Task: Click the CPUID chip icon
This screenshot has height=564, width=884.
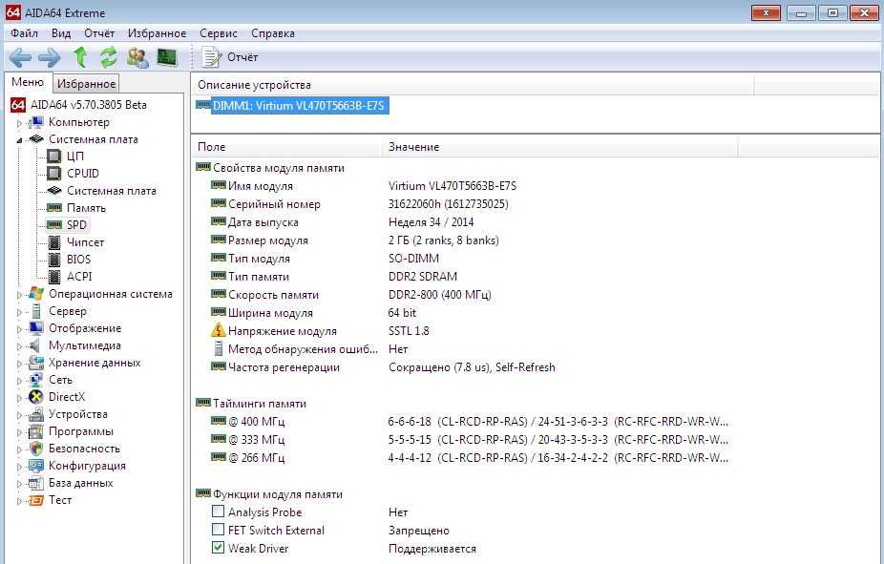Action: pos(53,173)
